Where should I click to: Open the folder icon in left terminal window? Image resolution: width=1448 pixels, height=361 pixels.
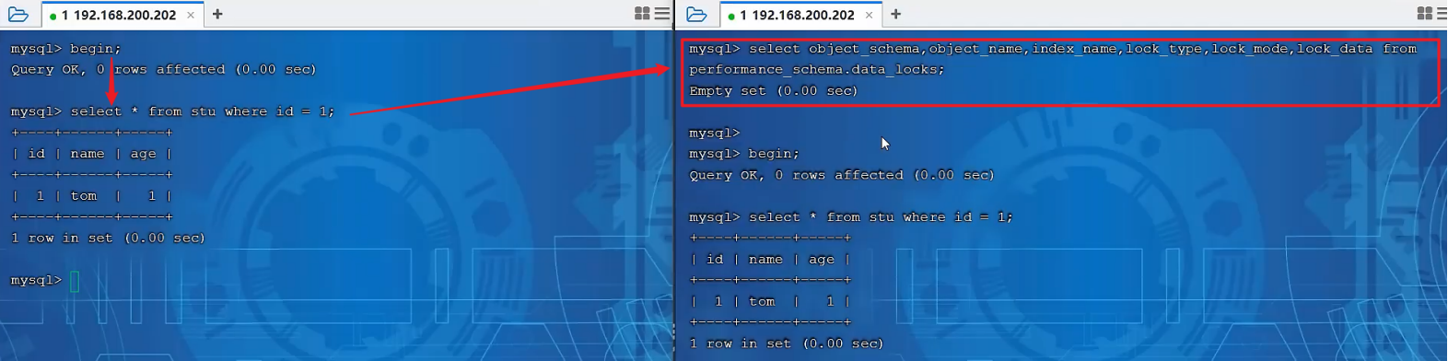pyautogui.click(x=18, y=14)
